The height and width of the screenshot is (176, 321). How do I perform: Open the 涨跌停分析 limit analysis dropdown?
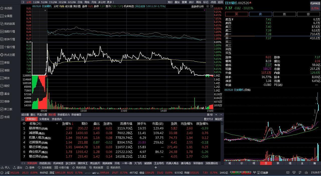point(198,6)
